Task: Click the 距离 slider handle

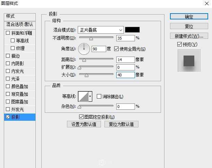Action: pos(84,60)
